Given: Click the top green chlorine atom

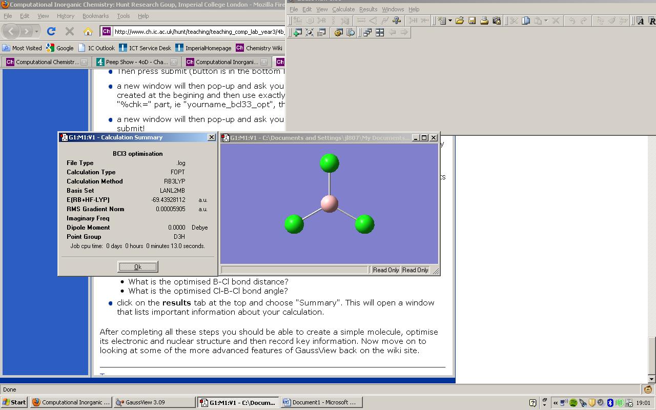Looking at the screenshot, I should coord(330,163).
